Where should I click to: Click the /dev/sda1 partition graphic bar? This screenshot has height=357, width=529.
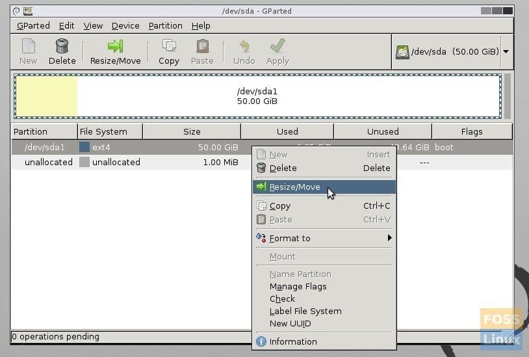click(257, 97)
